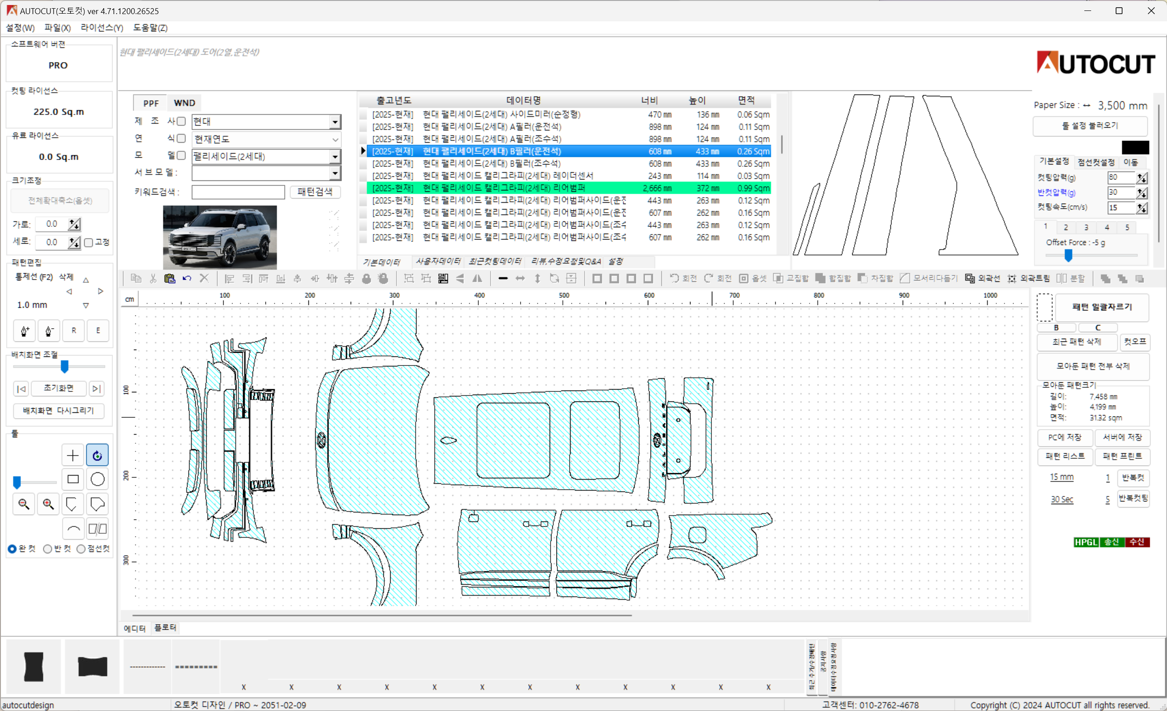Click the 툴 설정 불러오기 button

point(1090,125)
